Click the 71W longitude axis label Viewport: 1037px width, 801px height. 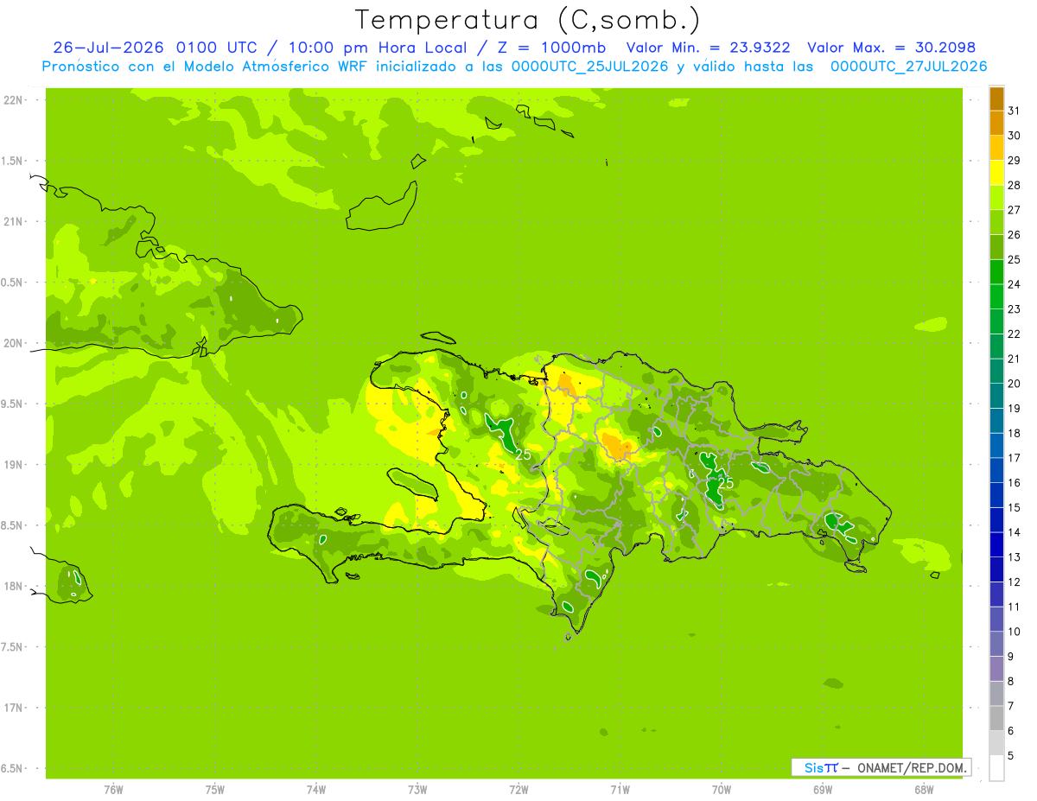point(620,790)
